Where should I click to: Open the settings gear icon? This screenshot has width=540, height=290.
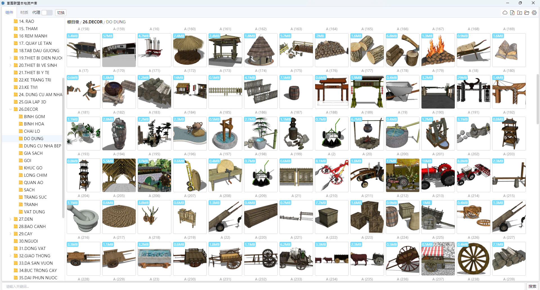(x=534, y=13)
